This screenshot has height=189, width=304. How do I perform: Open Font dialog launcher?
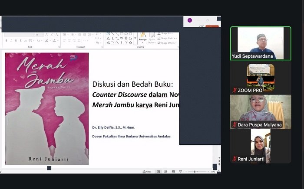[x=59, y=47]
